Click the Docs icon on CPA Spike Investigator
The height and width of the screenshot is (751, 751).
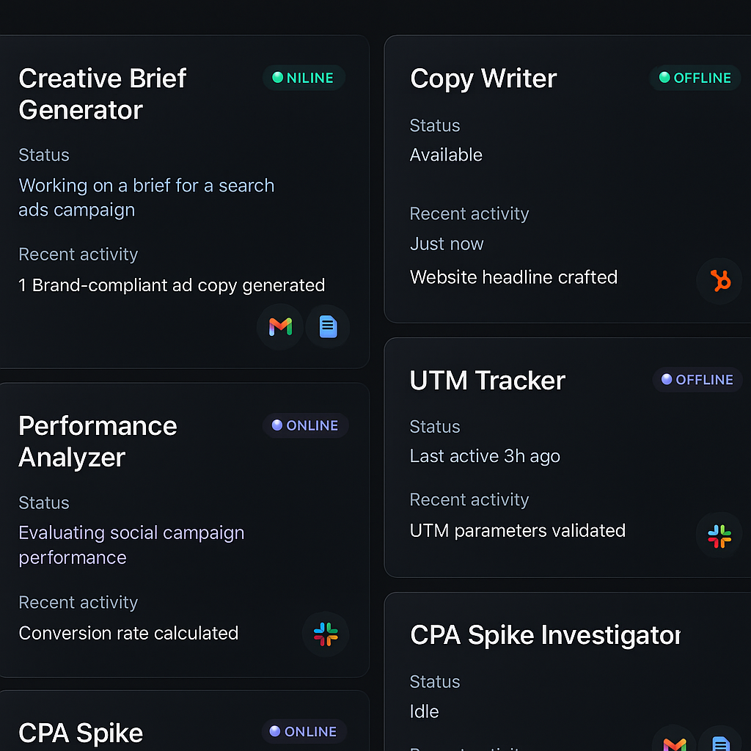pyautogui.click(x=721, y=742)
